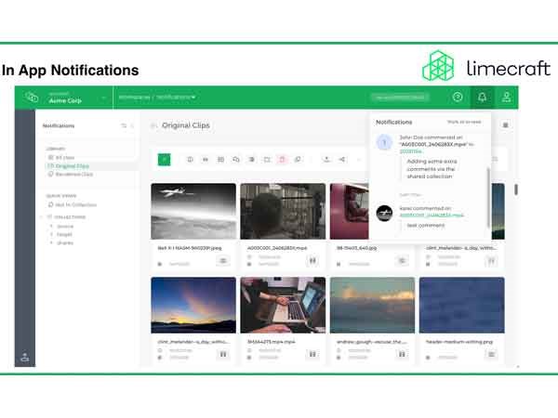The width and height of the screenshot is (558, 418).
Task: Select Original Clips in library list
Action: 73,165
